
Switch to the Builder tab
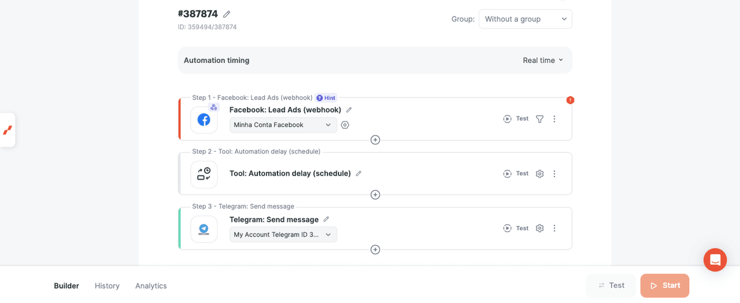pyautogui.click(x=67, y=286)
